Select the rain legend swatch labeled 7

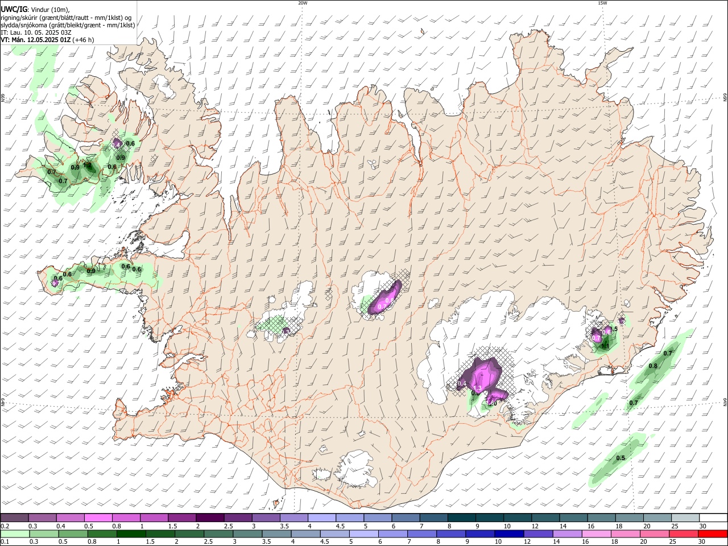click(x=422, y=533)
